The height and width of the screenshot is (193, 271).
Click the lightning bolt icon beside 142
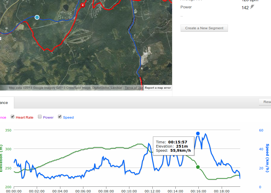click(x=252, y=7)
